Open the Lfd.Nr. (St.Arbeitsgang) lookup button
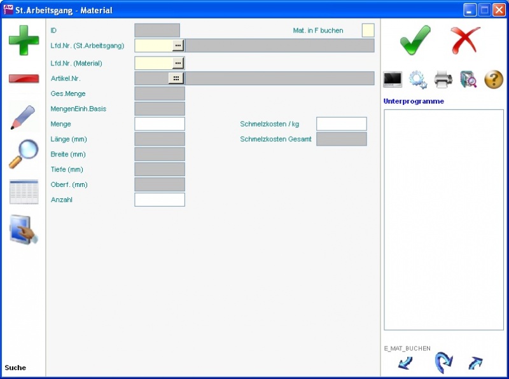 pyautogui.click(x=178, y=46)
